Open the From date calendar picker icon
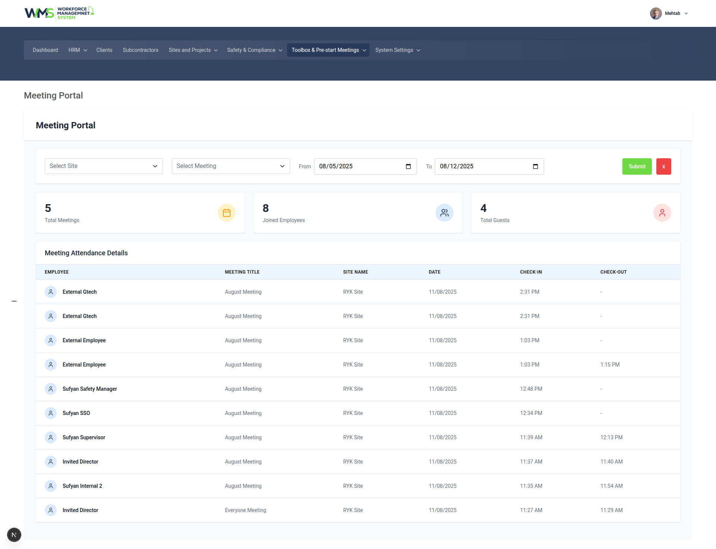Screen dimensions: 716x549 (x=408, y=166)
